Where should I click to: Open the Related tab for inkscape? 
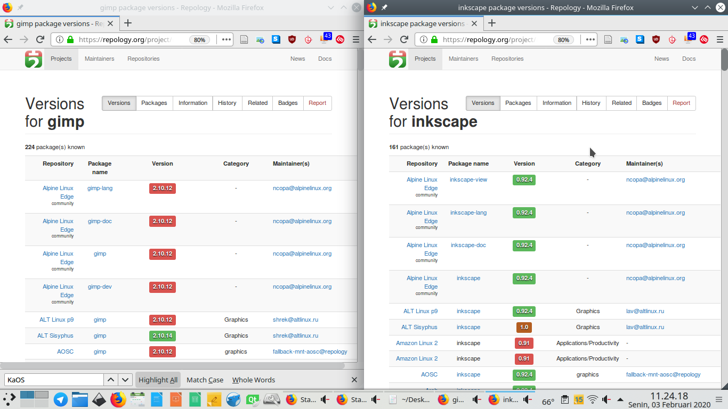click(x=621, y=103)
